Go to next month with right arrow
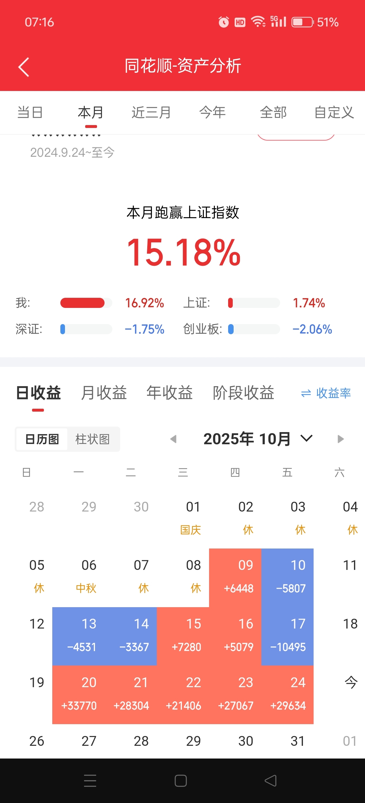The height and width of the screenshot is (803, 365). [x=340, y=439]
